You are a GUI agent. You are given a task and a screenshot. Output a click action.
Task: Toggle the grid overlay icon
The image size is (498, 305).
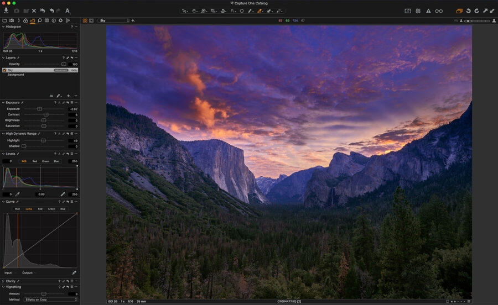tap(418, 11)
